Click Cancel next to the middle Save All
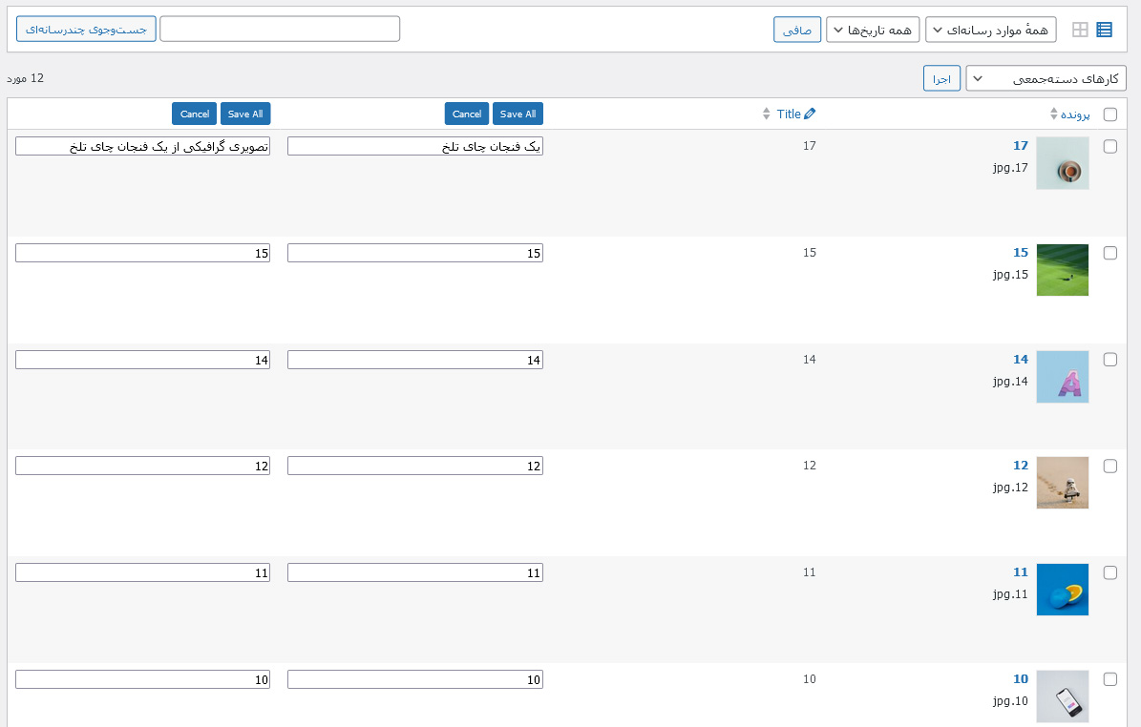The width and height of the screenshot is (1141, 727). point(467,114)
